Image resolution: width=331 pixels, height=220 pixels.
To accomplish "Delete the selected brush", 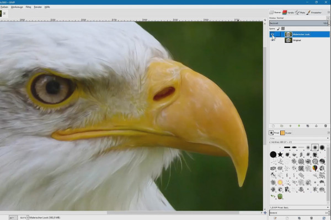I will click(x=311, y=218).
